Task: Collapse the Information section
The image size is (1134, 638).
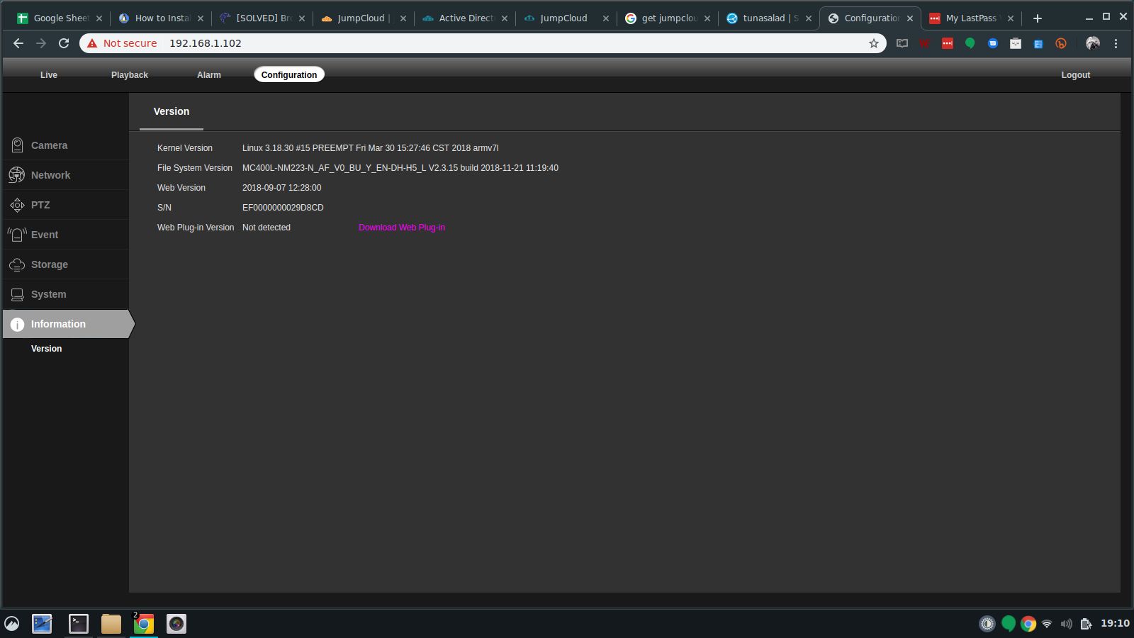Action: (x=58, y=324)
